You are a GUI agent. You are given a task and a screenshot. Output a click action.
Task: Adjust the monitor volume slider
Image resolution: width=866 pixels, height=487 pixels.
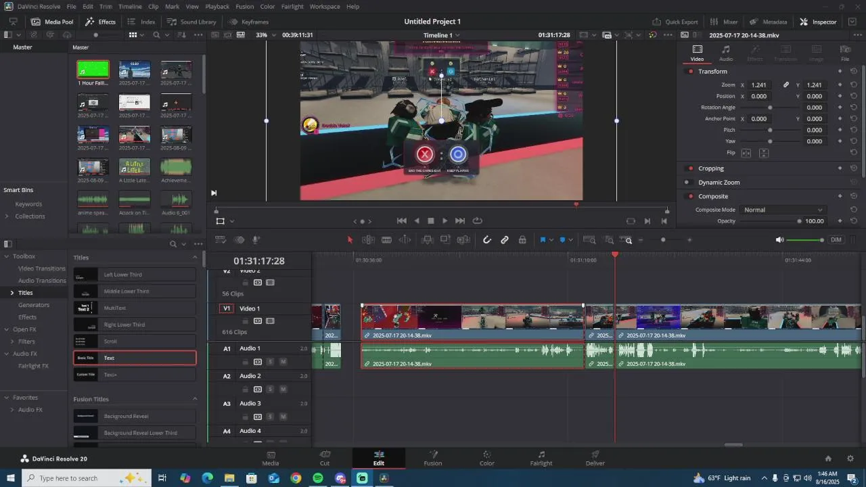coord(805,240)
